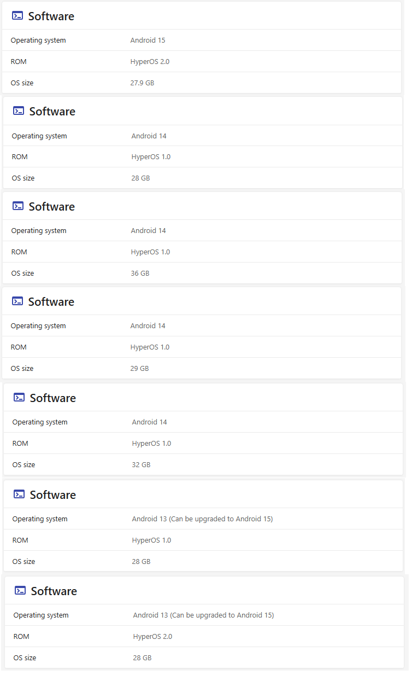This screenshot has height=675, width=412.
Task: Click "ROM" label in the Android 15 card
Action: (x=19, y=62)
